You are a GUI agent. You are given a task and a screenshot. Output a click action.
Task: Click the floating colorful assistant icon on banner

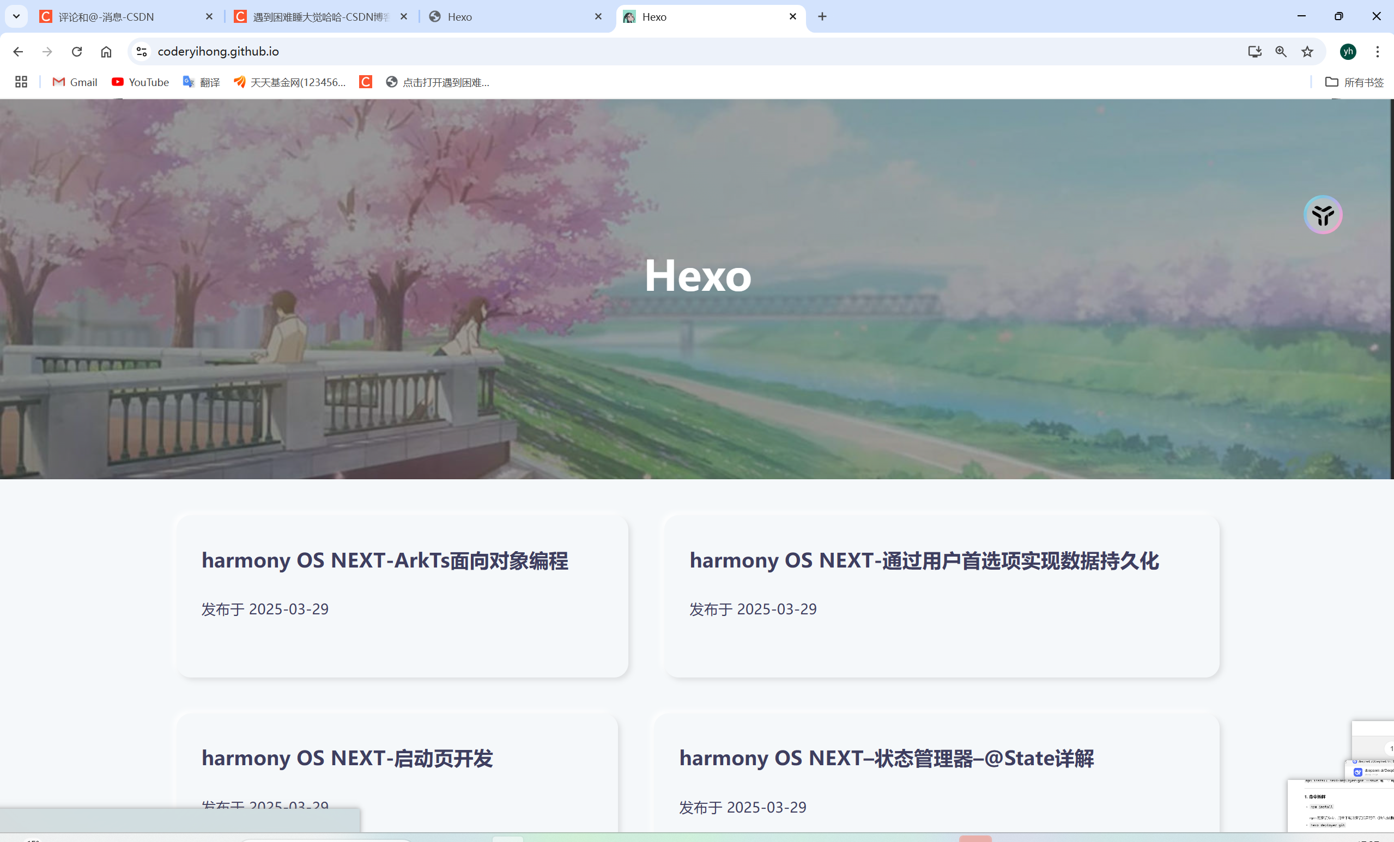point(1323,215)
